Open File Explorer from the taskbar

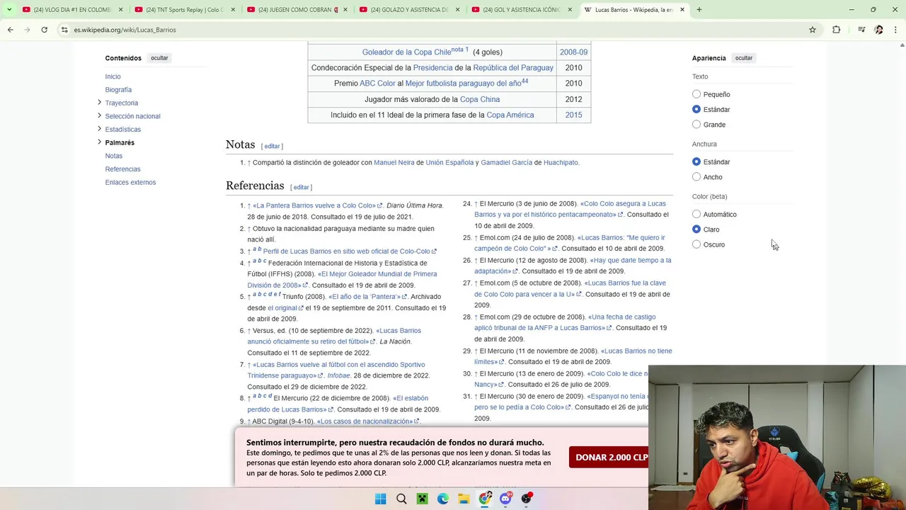coord(464,499)
